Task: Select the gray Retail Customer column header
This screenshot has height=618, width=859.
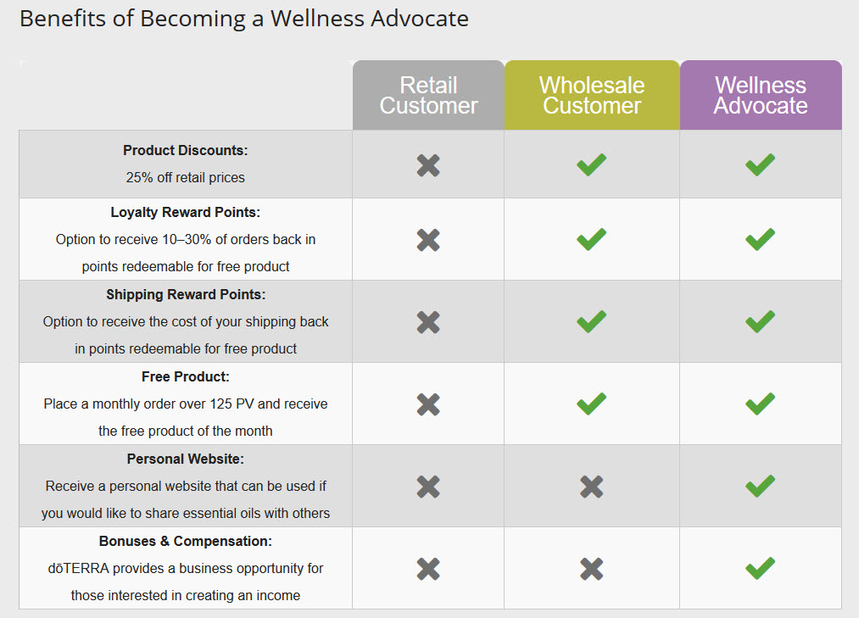Action: point(428,95)
